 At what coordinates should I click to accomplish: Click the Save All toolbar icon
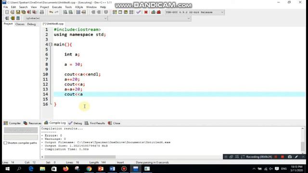pyautogui.click(x=24, y=12)
